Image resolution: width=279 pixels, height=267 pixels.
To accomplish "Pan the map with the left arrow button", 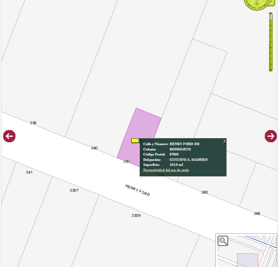I will tap(9, 136).
